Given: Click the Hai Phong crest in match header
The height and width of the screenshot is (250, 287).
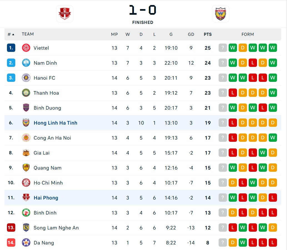Looking at the screenshot, I should pyautogui.click(x=65, y=14).
